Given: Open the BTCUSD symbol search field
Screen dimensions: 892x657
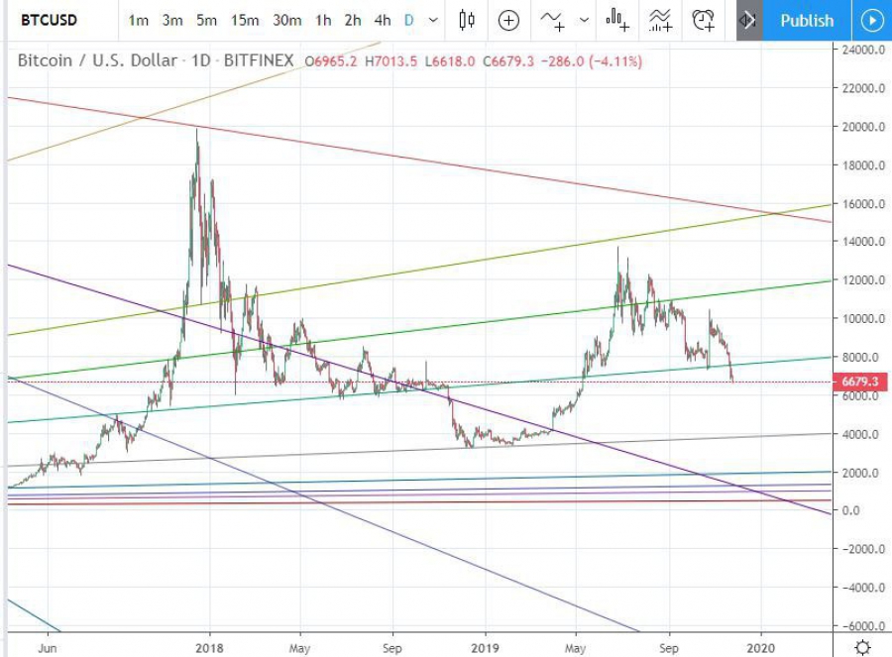Looking at the screenshot, I should tap(49, 21).
